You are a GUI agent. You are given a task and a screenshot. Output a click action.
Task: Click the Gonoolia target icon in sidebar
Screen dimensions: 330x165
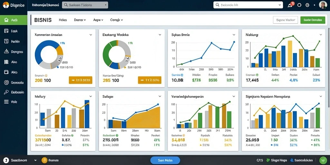point(6,83)
